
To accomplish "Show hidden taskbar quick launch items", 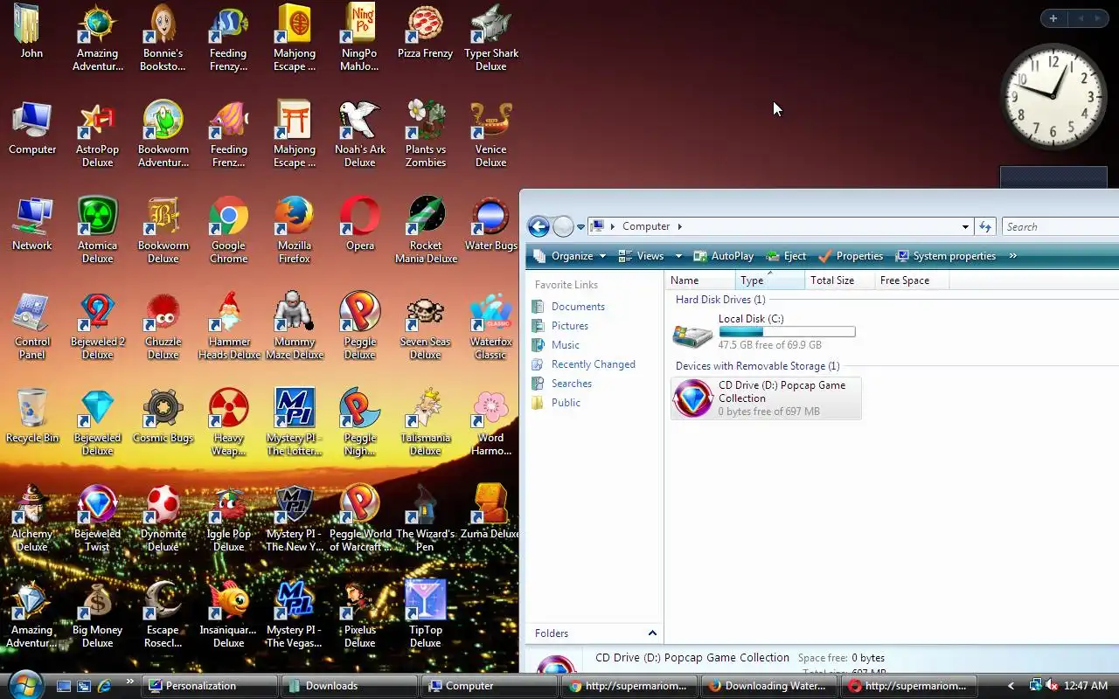I will 130,682.
